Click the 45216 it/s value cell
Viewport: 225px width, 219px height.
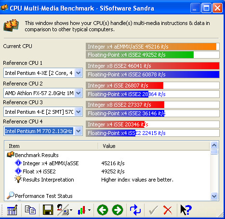tap(113, 163)
